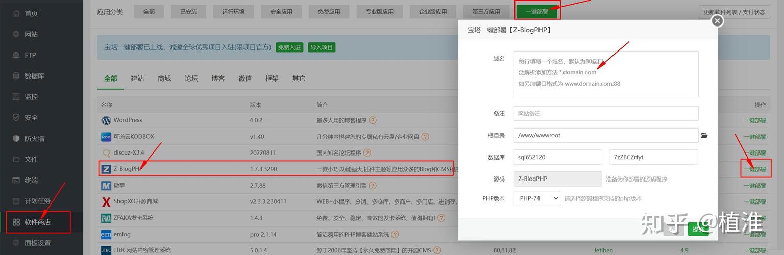The width and height of the screenshot is (784, 255).
Task: Switch to the 商城 sub-tab
Action: click(164, 79)
